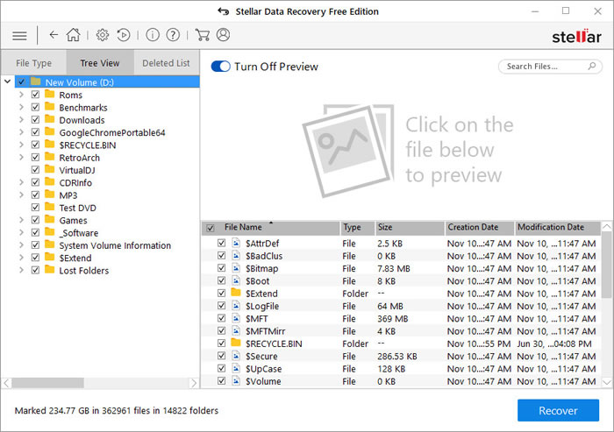
Task: Click the user account icon
Action: (x=223, y=36)
